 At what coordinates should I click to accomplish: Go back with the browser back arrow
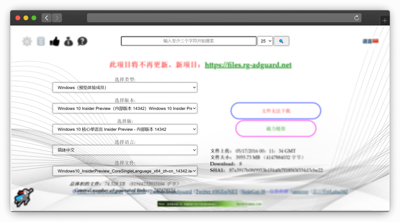(46, 18)
